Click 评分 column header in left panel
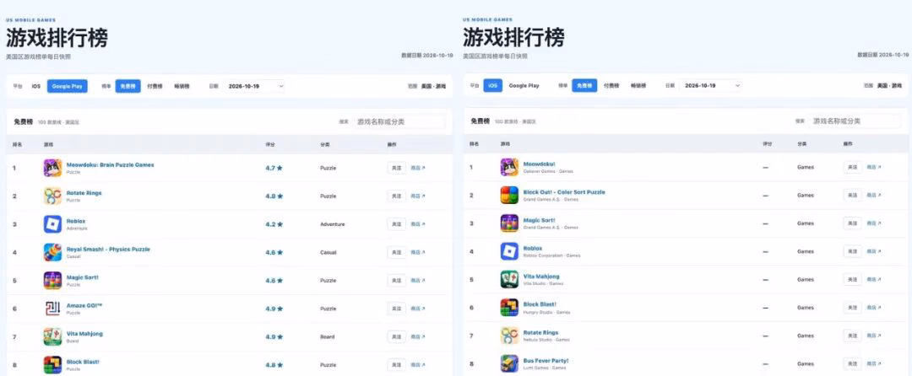Viewport: 912px width, 376px height. [270, 144]
